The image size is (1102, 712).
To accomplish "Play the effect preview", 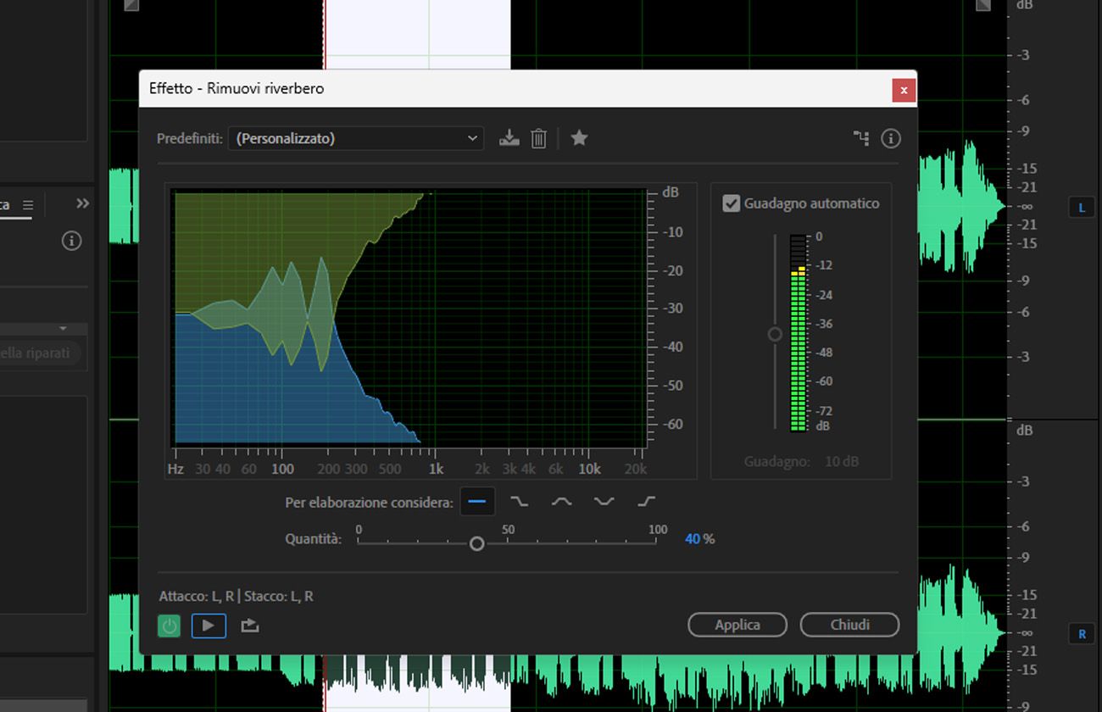I will pyautogui.click(x=209, y=626).
